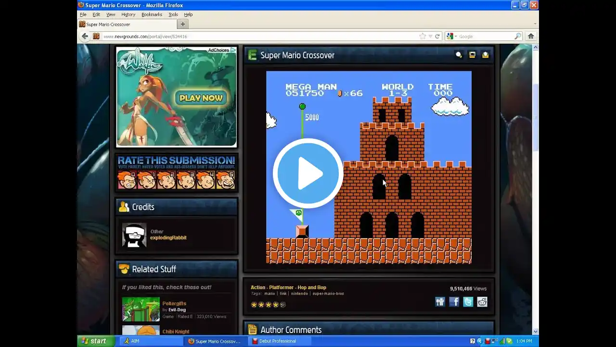Open the Bookmarks menu
The width and height of the screenshot is (616, 347).
click(x=152, y=14)
